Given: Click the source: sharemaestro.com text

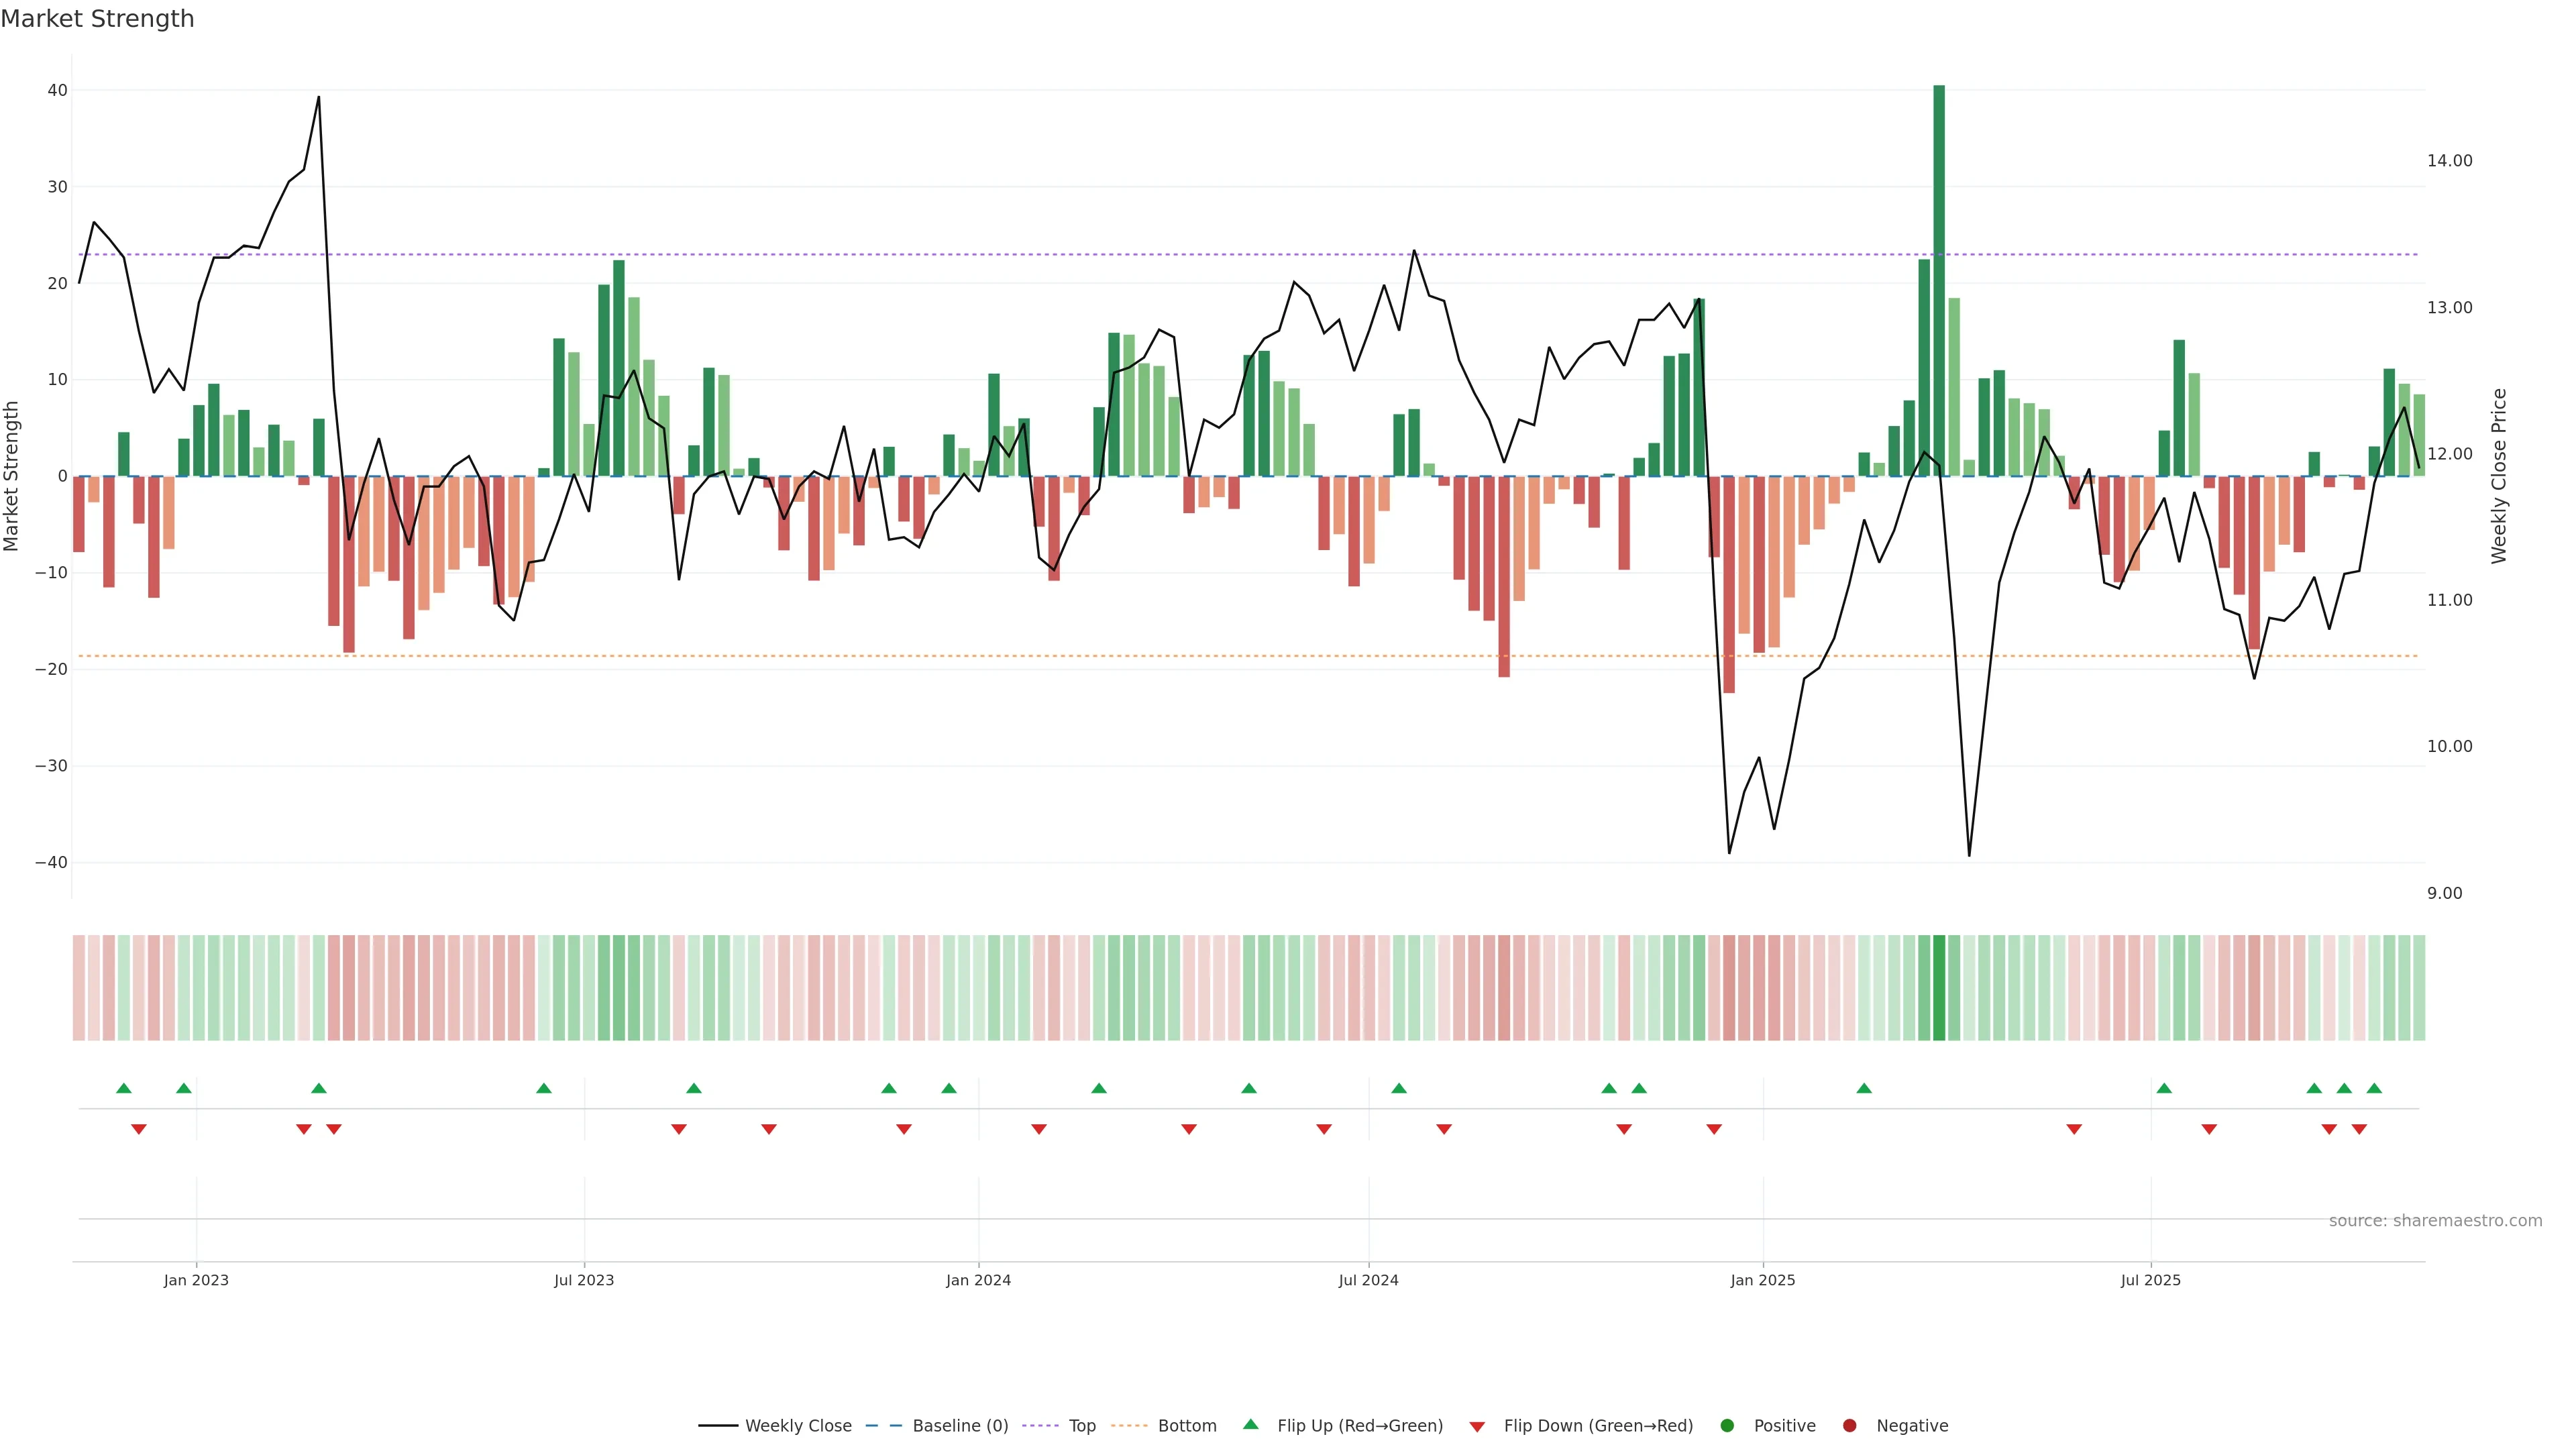Looking at the screenshot, I should click(x=2435, y=1220).
